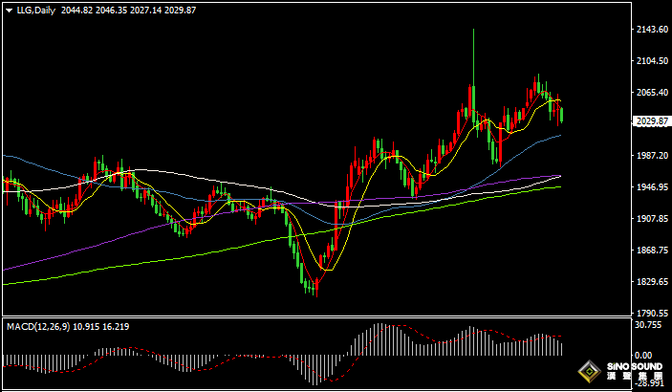Screen dimensions: 672x392
Task: Click the triangle arrow beside LLG,Daily
Action: coord(10,10)
